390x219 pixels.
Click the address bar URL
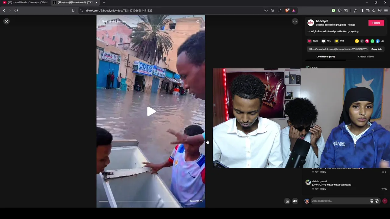click(119, 11)
